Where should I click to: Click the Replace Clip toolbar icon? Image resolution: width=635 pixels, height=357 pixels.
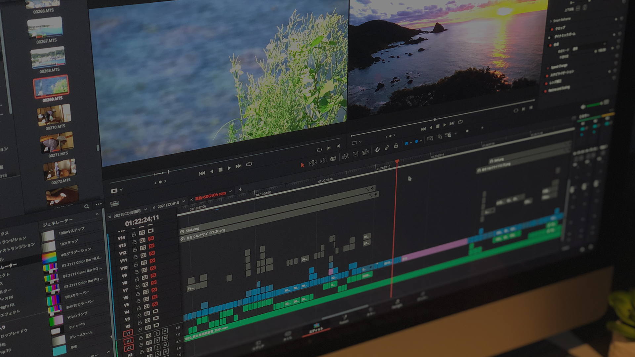(365, 152)
